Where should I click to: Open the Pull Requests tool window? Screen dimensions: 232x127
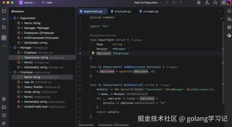[x=4, y=27]
